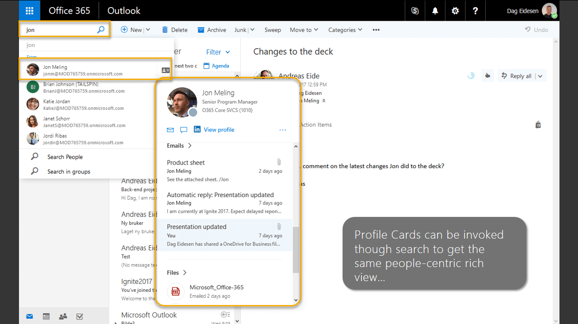Open the Move to dropdown
Screen dimensions: 578x324
(x=304, y=30)
